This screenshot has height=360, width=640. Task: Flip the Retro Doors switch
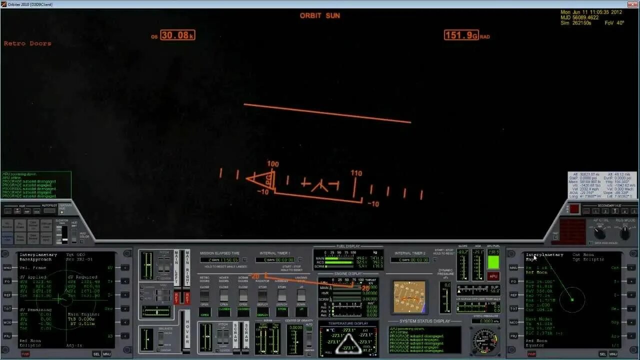click(x=204, y=295)
